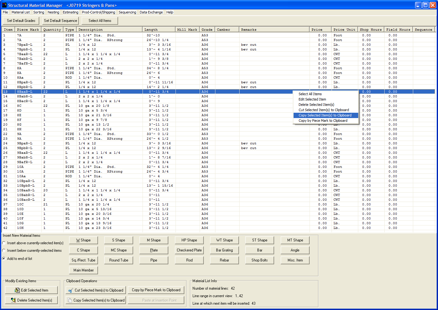438x310 pixels.
Task: Click the Round Tube button
Action: pyautogui.click(x=119, y=260)
